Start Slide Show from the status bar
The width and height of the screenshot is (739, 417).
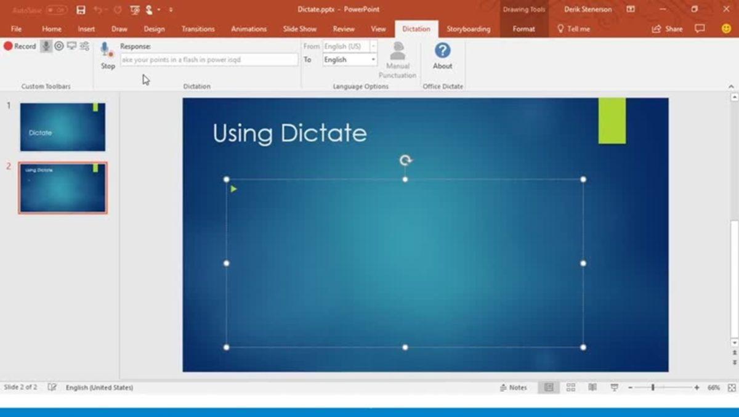coord(613,387)
